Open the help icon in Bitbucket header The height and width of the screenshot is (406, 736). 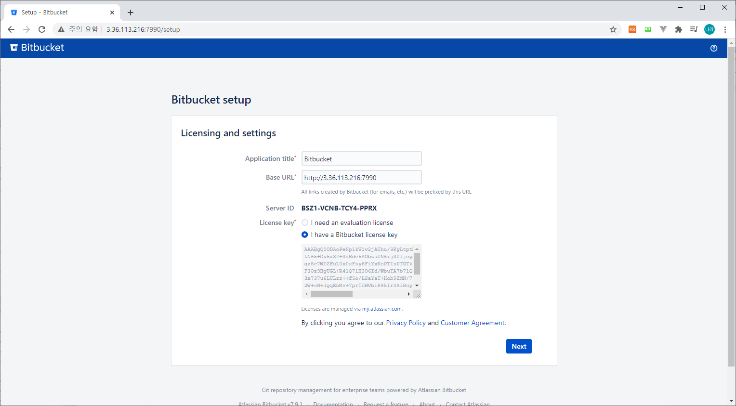click(714, 48)
